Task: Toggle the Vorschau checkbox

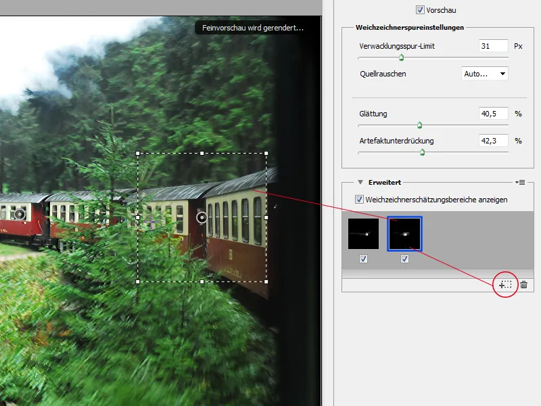Action: point(420,10)
